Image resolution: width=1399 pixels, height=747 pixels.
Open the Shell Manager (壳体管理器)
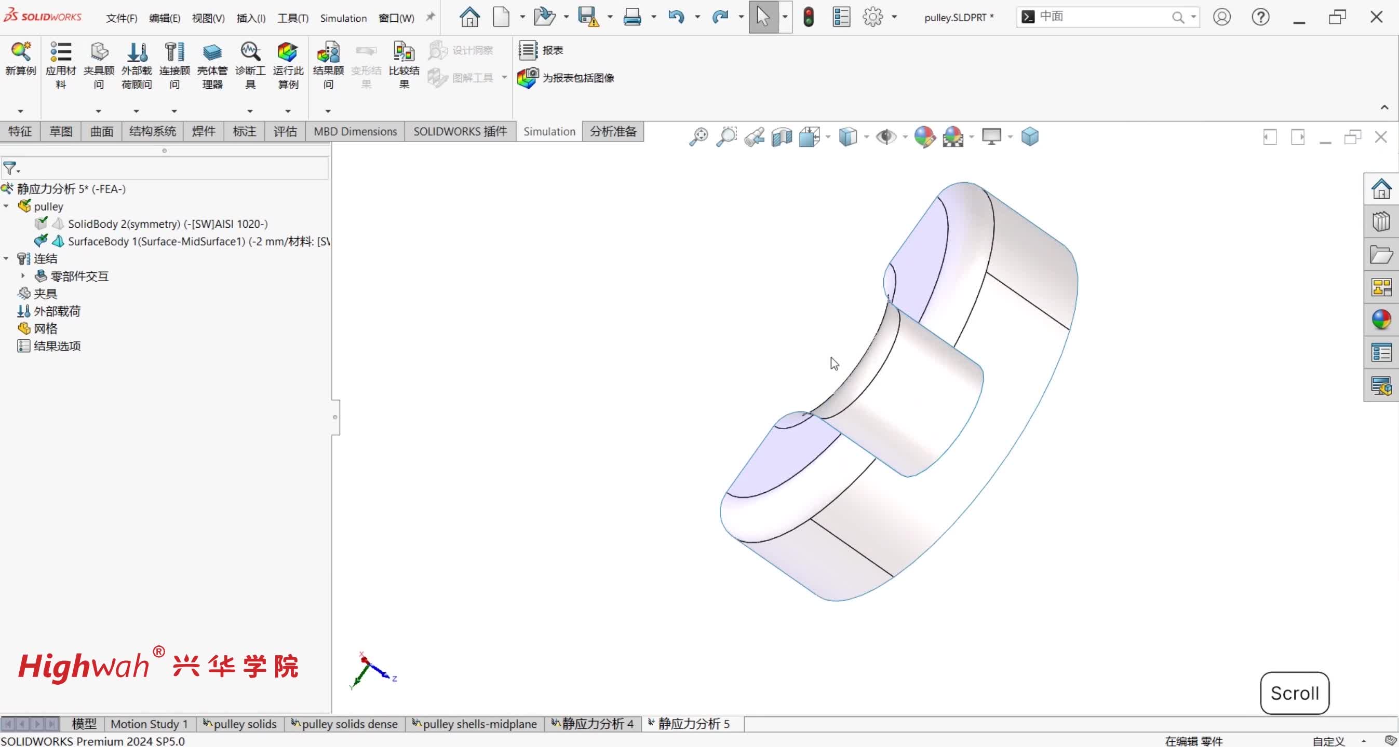[x=212, y=52]
